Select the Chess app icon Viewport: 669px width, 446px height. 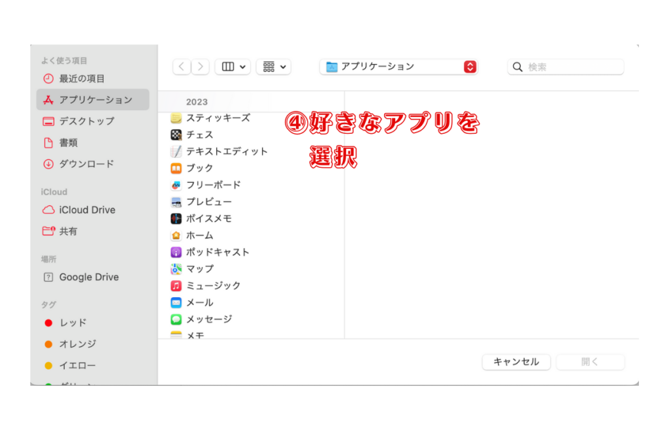176,135
